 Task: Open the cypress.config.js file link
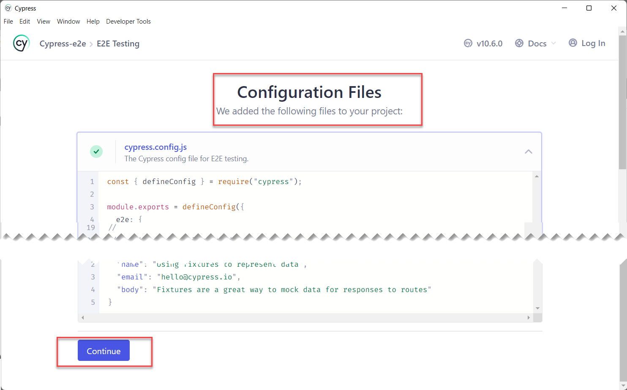tap(155, 147)
